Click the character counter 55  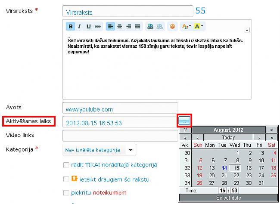coord(200,11)
